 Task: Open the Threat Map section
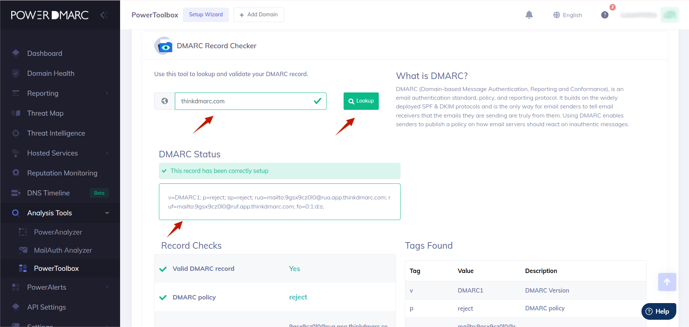(45, 113)
